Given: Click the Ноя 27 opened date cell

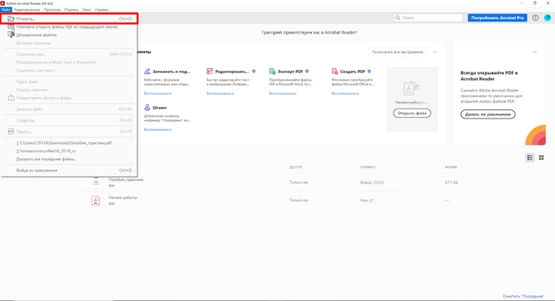Looking at the screenshot, I should pos(366,201).
